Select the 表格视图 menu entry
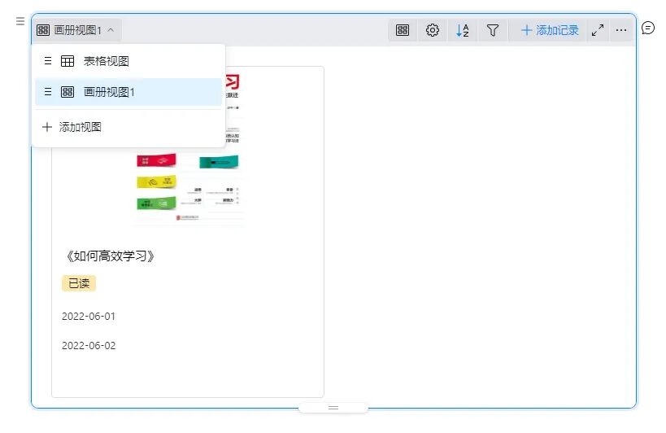666x433 pixels. (128, 61)
